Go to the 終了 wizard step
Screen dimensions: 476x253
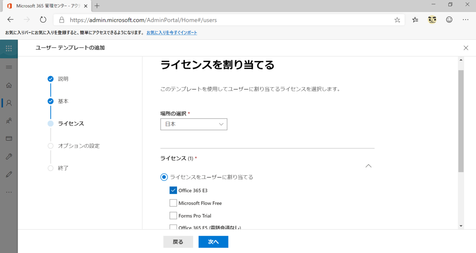[x=63, y=168]
